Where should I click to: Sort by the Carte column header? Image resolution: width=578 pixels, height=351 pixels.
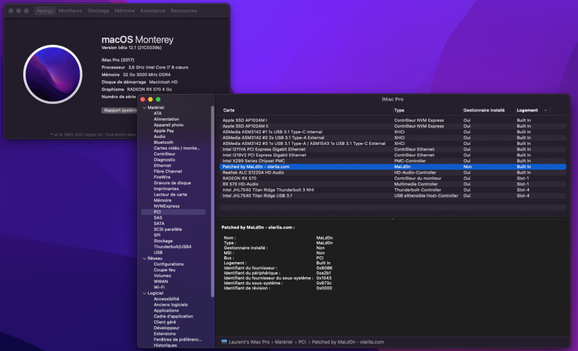[x=228, y=110]
